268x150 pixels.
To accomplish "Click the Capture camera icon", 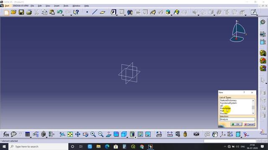I will (x=196, y=134).
